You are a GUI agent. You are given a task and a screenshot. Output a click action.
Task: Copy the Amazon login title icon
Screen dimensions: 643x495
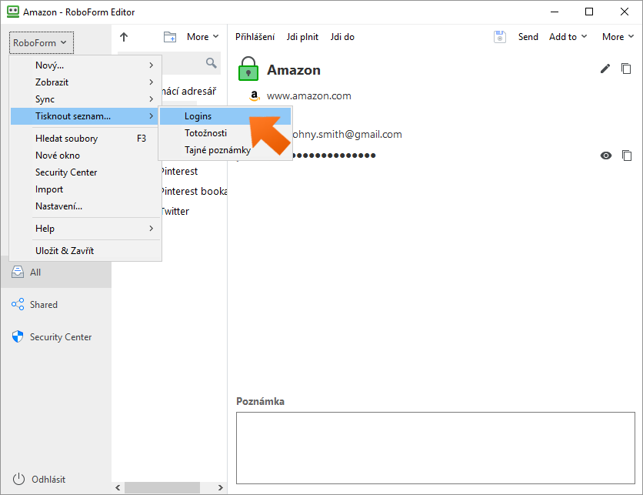click(x=626, y=69)
